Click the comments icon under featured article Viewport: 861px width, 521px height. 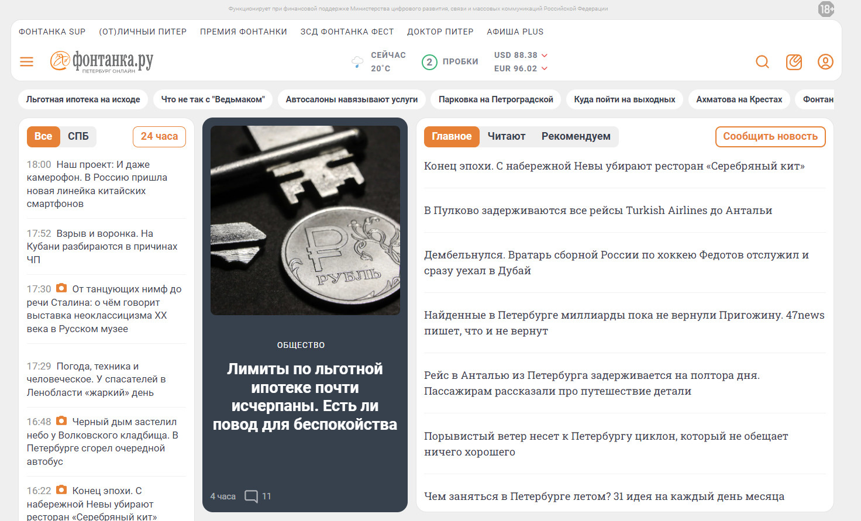[251, 496]
